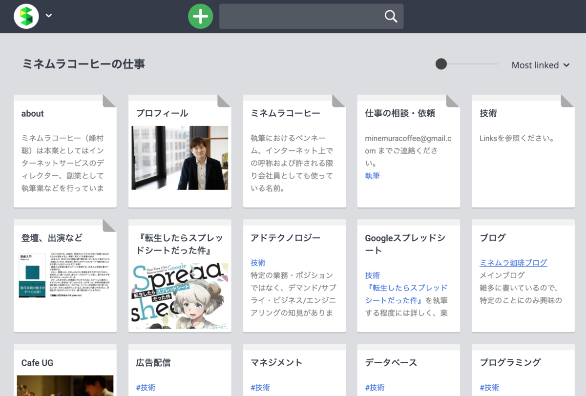Open the project menu chevron beside logo
The image size is (586, 396).
point(49,16)
